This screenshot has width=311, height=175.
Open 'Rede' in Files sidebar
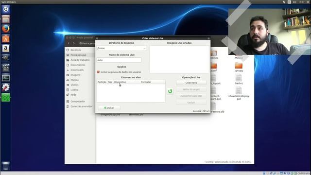click(x=73, y=95)
